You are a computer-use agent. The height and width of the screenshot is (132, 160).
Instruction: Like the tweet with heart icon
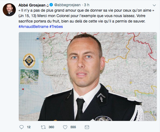[65, 127]
